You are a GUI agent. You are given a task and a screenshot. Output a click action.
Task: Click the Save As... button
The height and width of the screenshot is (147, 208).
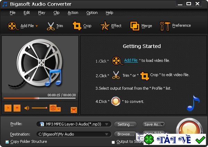(x=153, y=124)
